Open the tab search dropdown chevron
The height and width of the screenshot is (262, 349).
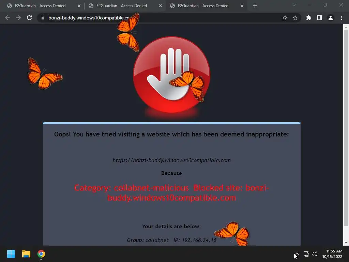(294, 5)
